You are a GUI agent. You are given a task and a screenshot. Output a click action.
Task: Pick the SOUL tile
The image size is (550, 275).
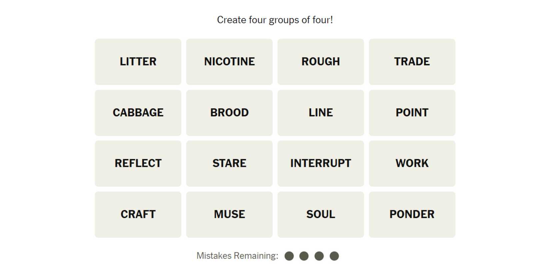click(x=321, y=214)
